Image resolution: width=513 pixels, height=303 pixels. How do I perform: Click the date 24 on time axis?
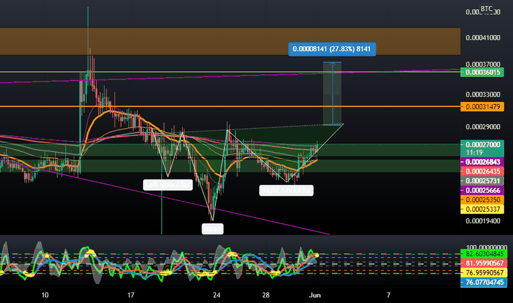pyautogui.click(x=216, y=295)
